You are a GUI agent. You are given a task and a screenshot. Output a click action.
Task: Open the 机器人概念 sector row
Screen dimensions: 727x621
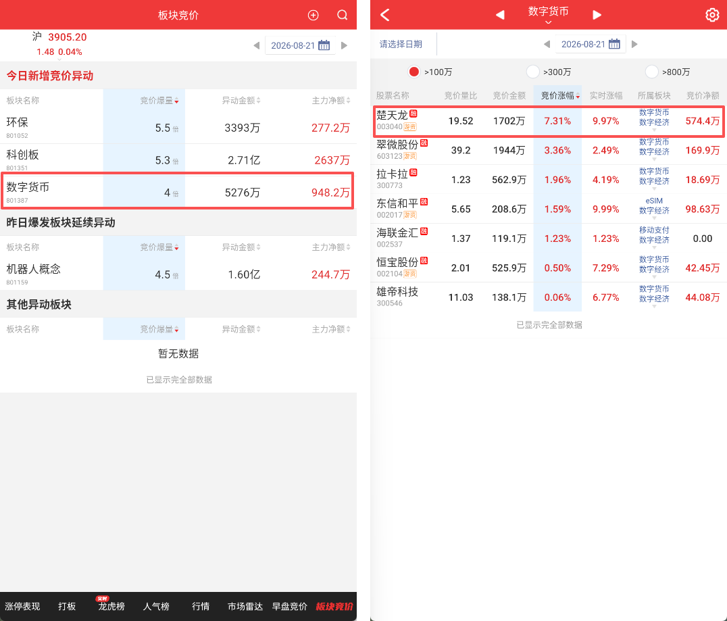point(178,274)
